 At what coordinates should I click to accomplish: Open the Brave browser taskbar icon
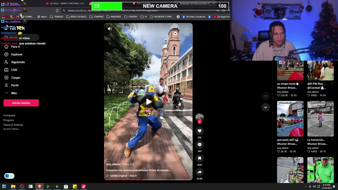coord(39,187)
